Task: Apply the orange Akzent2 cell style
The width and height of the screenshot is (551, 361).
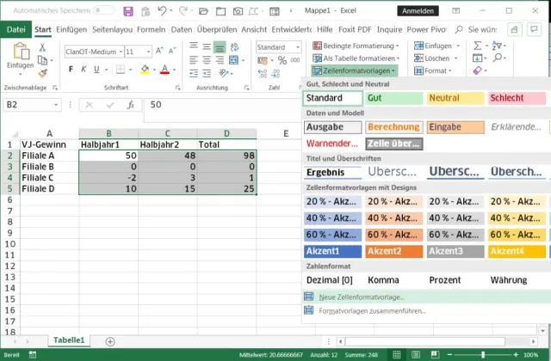Action: click(x=393, y=252)
